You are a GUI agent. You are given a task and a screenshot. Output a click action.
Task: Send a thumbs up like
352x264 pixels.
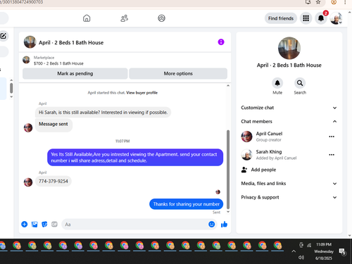(x=224, y=225)
